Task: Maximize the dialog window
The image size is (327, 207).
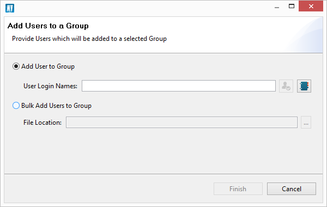Action: [292, 6]
